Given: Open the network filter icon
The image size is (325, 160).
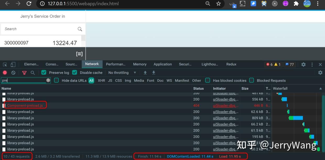Looking at the screenshot, I should point(24,73).
